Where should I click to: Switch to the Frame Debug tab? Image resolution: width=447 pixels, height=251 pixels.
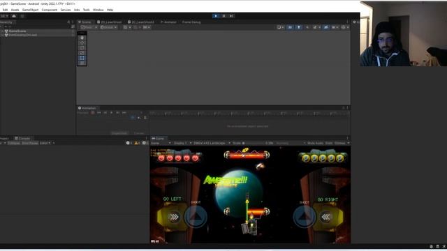click(x=191, y=22)
